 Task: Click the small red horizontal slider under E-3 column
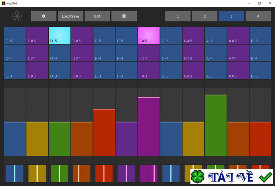[x=104, y=173]
